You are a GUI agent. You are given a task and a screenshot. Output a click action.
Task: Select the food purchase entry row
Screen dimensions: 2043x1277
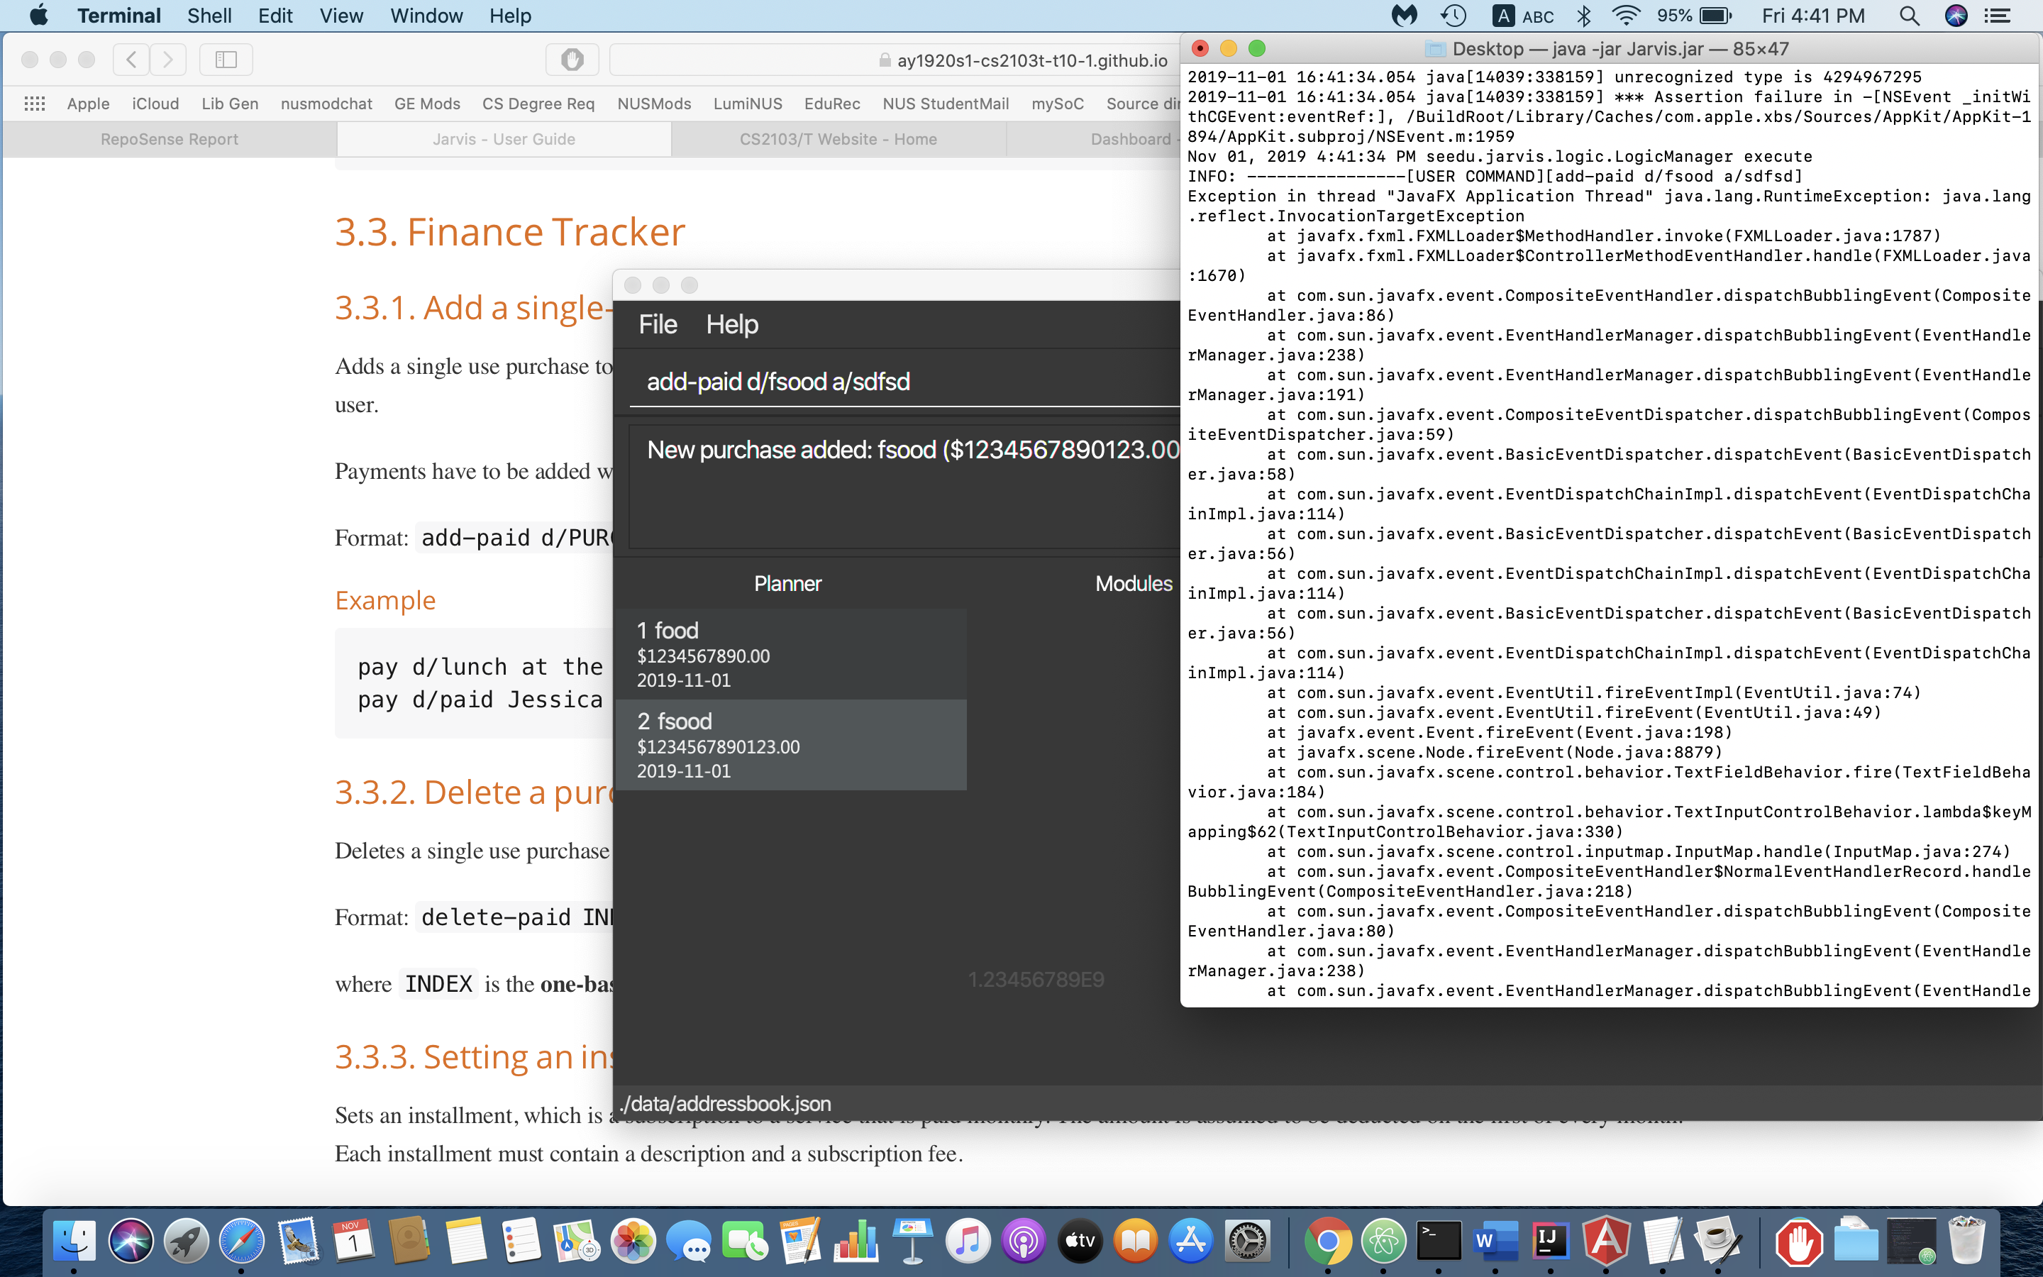(x=790, y=653)
